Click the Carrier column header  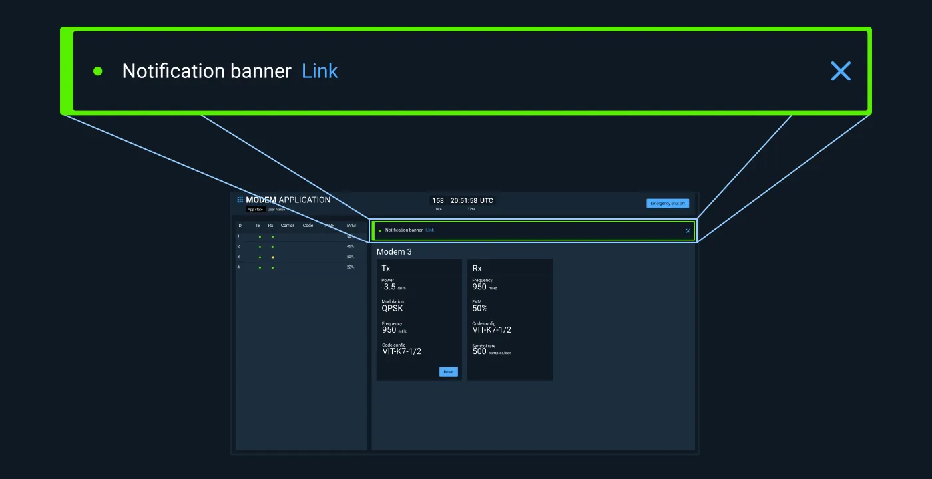pos(287,226)
